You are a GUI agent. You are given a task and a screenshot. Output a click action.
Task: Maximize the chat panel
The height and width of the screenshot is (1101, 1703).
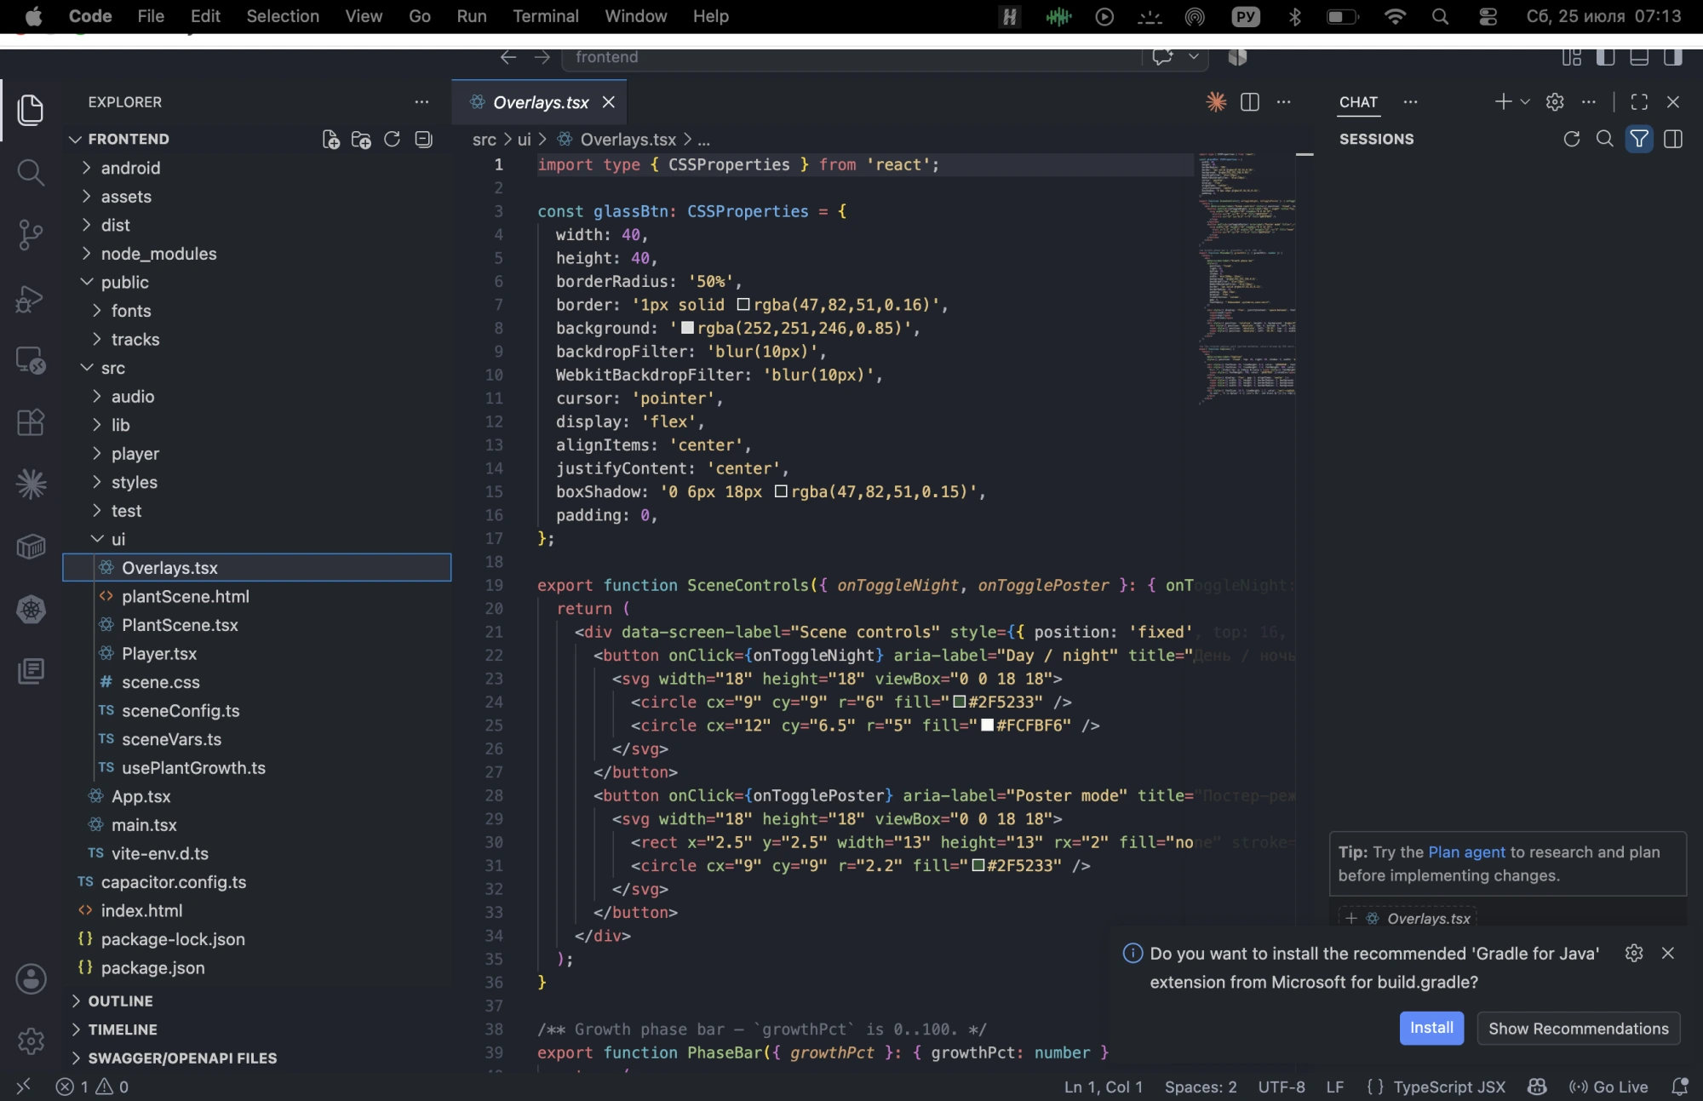pos(1639,102)
